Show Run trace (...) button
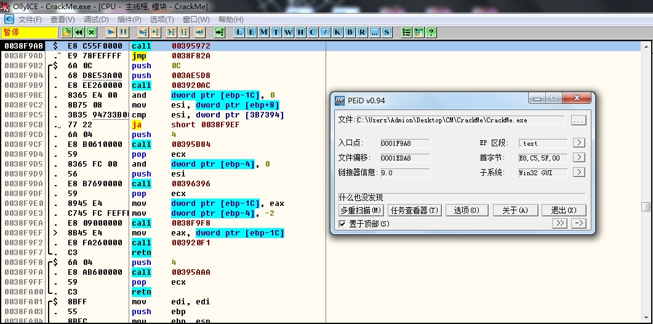 coord(374,33)
